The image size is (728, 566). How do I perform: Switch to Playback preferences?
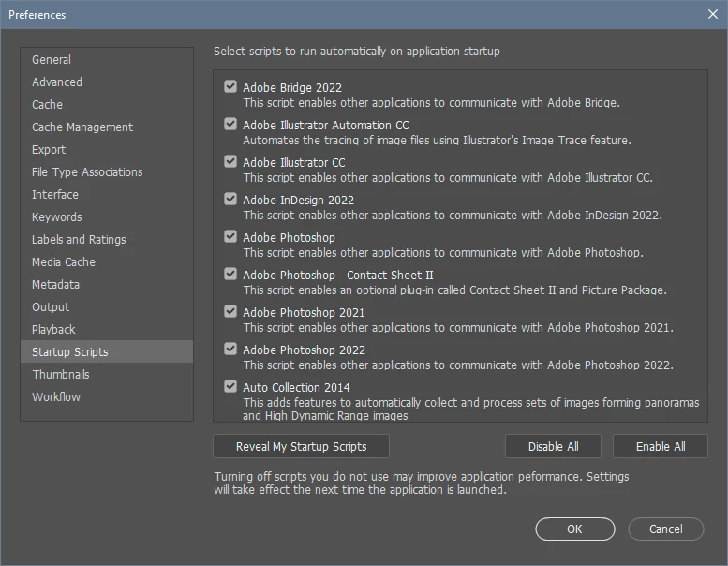pyautogui.click(x=107, y=330)
